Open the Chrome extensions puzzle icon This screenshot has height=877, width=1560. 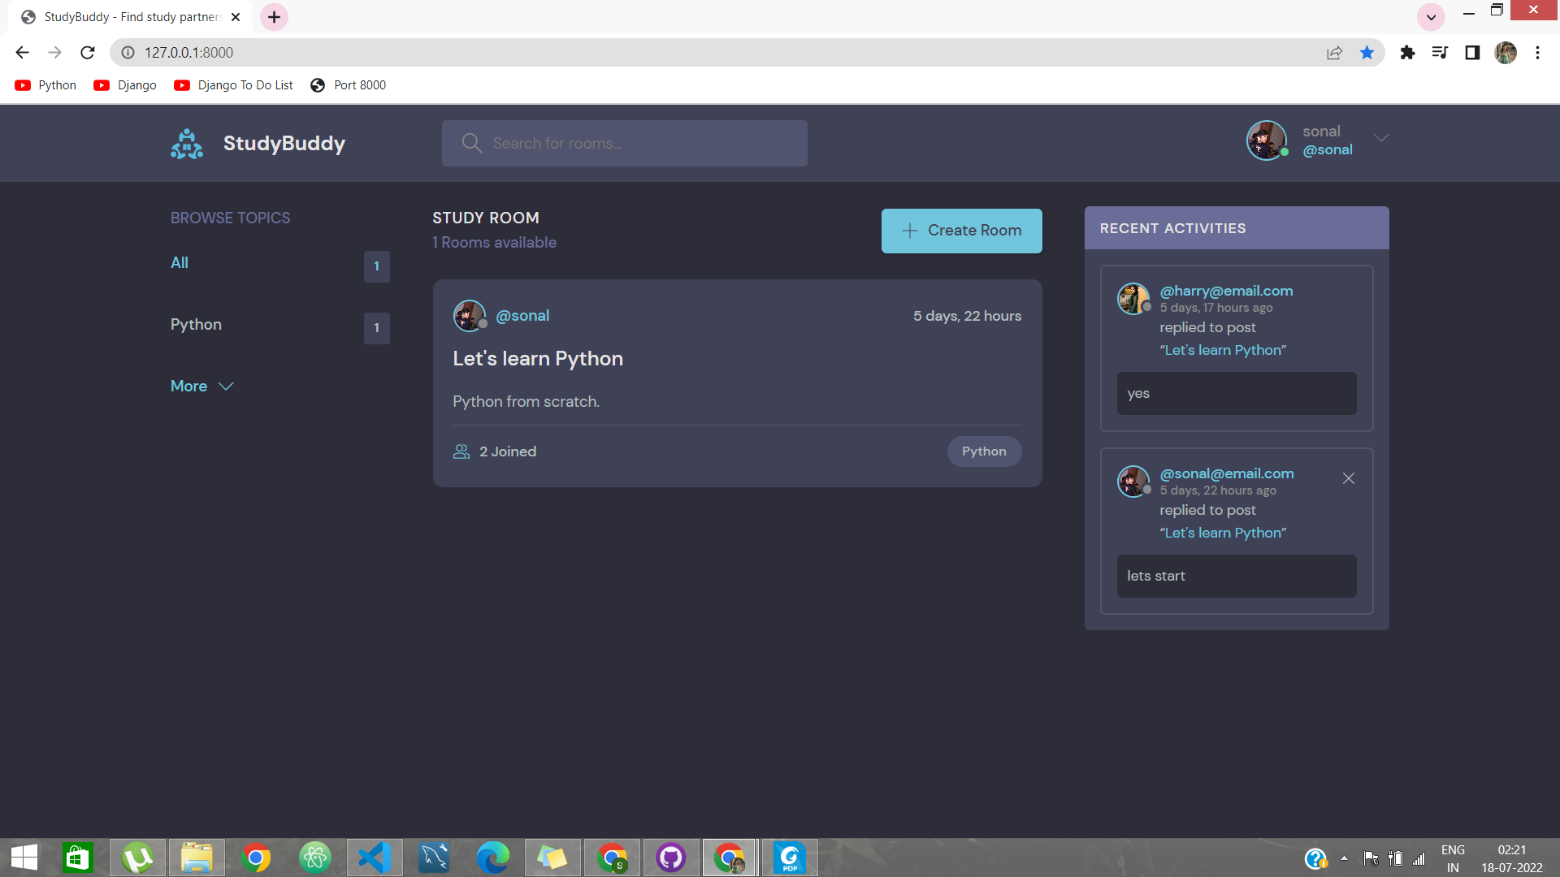point(1407,53)
